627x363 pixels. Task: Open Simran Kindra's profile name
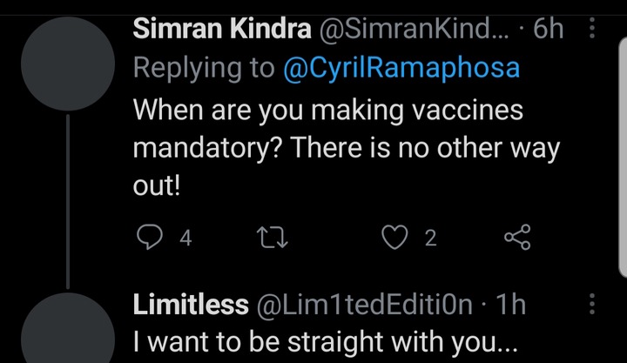coord(222,29)
